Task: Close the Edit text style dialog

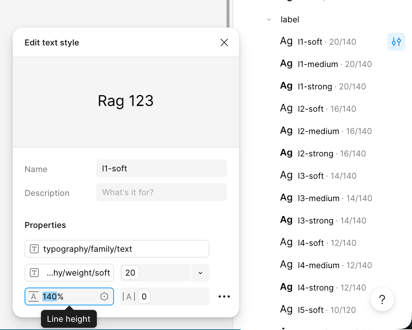Action: click(x=224, y=42)
